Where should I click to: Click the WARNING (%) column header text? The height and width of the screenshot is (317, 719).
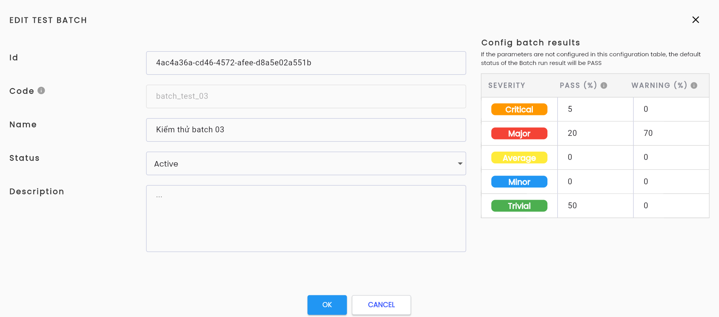pos(659,85)
